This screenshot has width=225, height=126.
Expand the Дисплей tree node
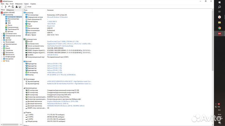click(x=2, y=40)
